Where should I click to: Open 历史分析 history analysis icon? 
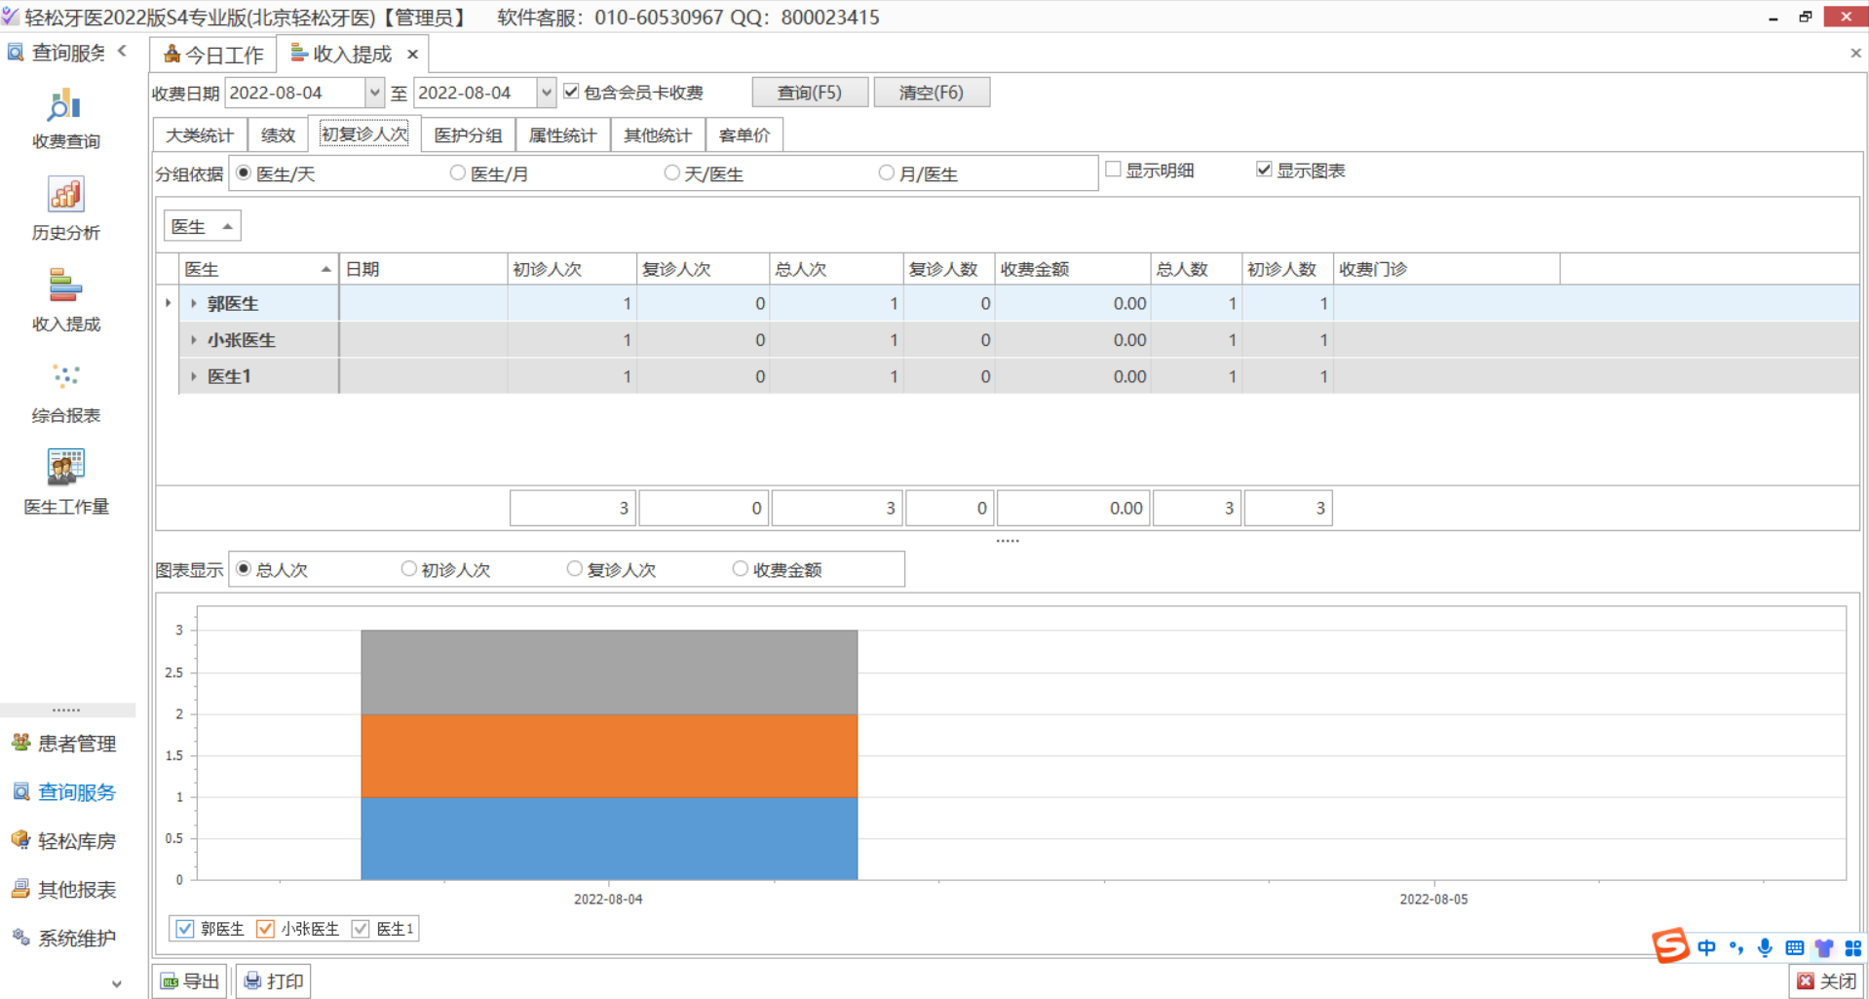tap(65, 209)
